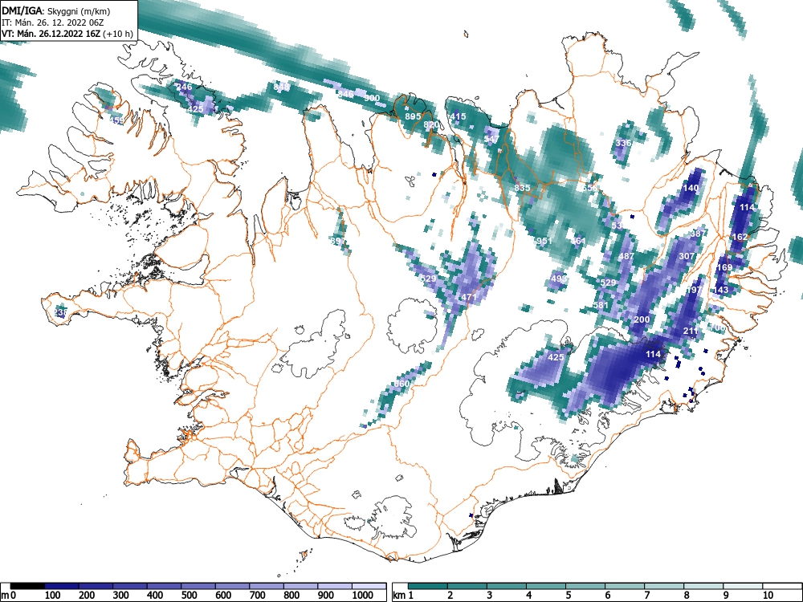Pick the white swatch between km 9 and 10
The width and height of the screenshot is (803, 602).
743,586
